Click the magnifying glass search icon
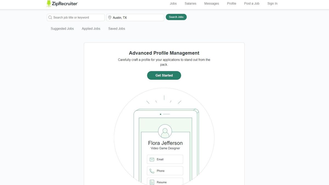The width and height of the screenshot is (329, 185). pyautogui.click(x=50, y=17)
